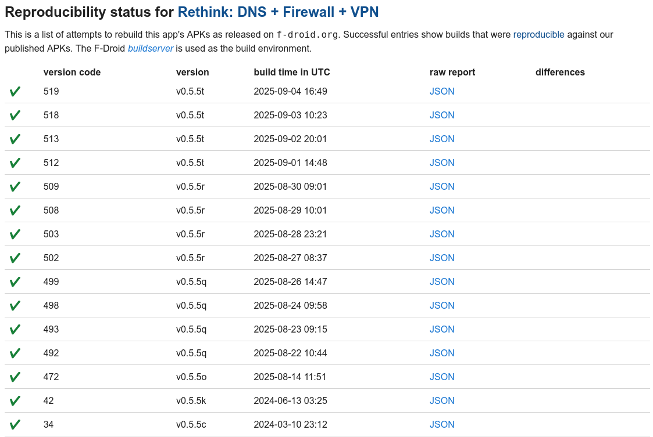
Task: Click the green checkmark for version code 519
Action: pos(15,92)
